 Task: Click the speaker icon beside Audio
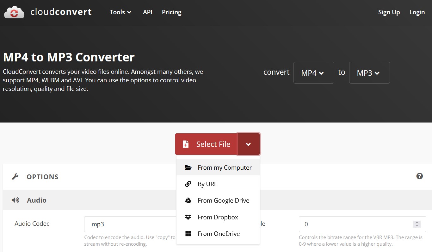coord(15,200)
